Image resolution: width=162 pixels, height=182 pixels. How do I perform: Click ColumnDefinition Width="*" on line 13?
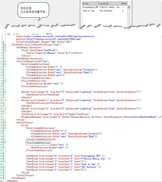click(44, 67)
